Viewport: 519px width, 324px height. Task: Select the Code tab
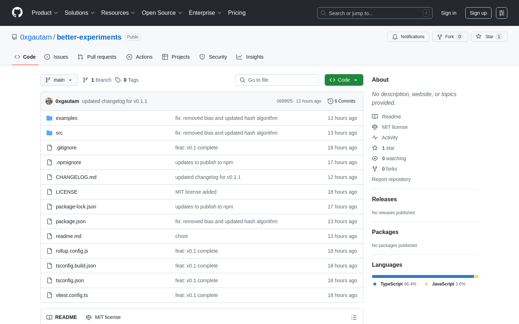point(25,57)
